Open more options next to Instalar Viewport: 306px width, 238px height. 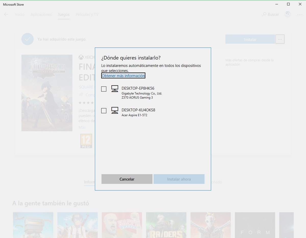(280, 39)
